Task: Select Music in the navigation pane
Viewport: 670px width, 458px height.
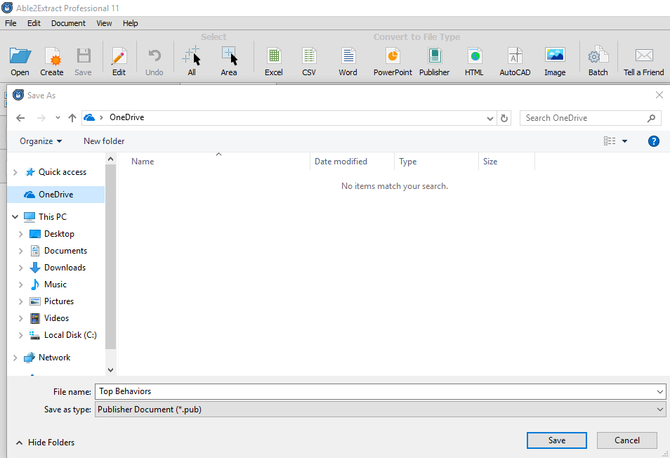Action: pos(55,284)
